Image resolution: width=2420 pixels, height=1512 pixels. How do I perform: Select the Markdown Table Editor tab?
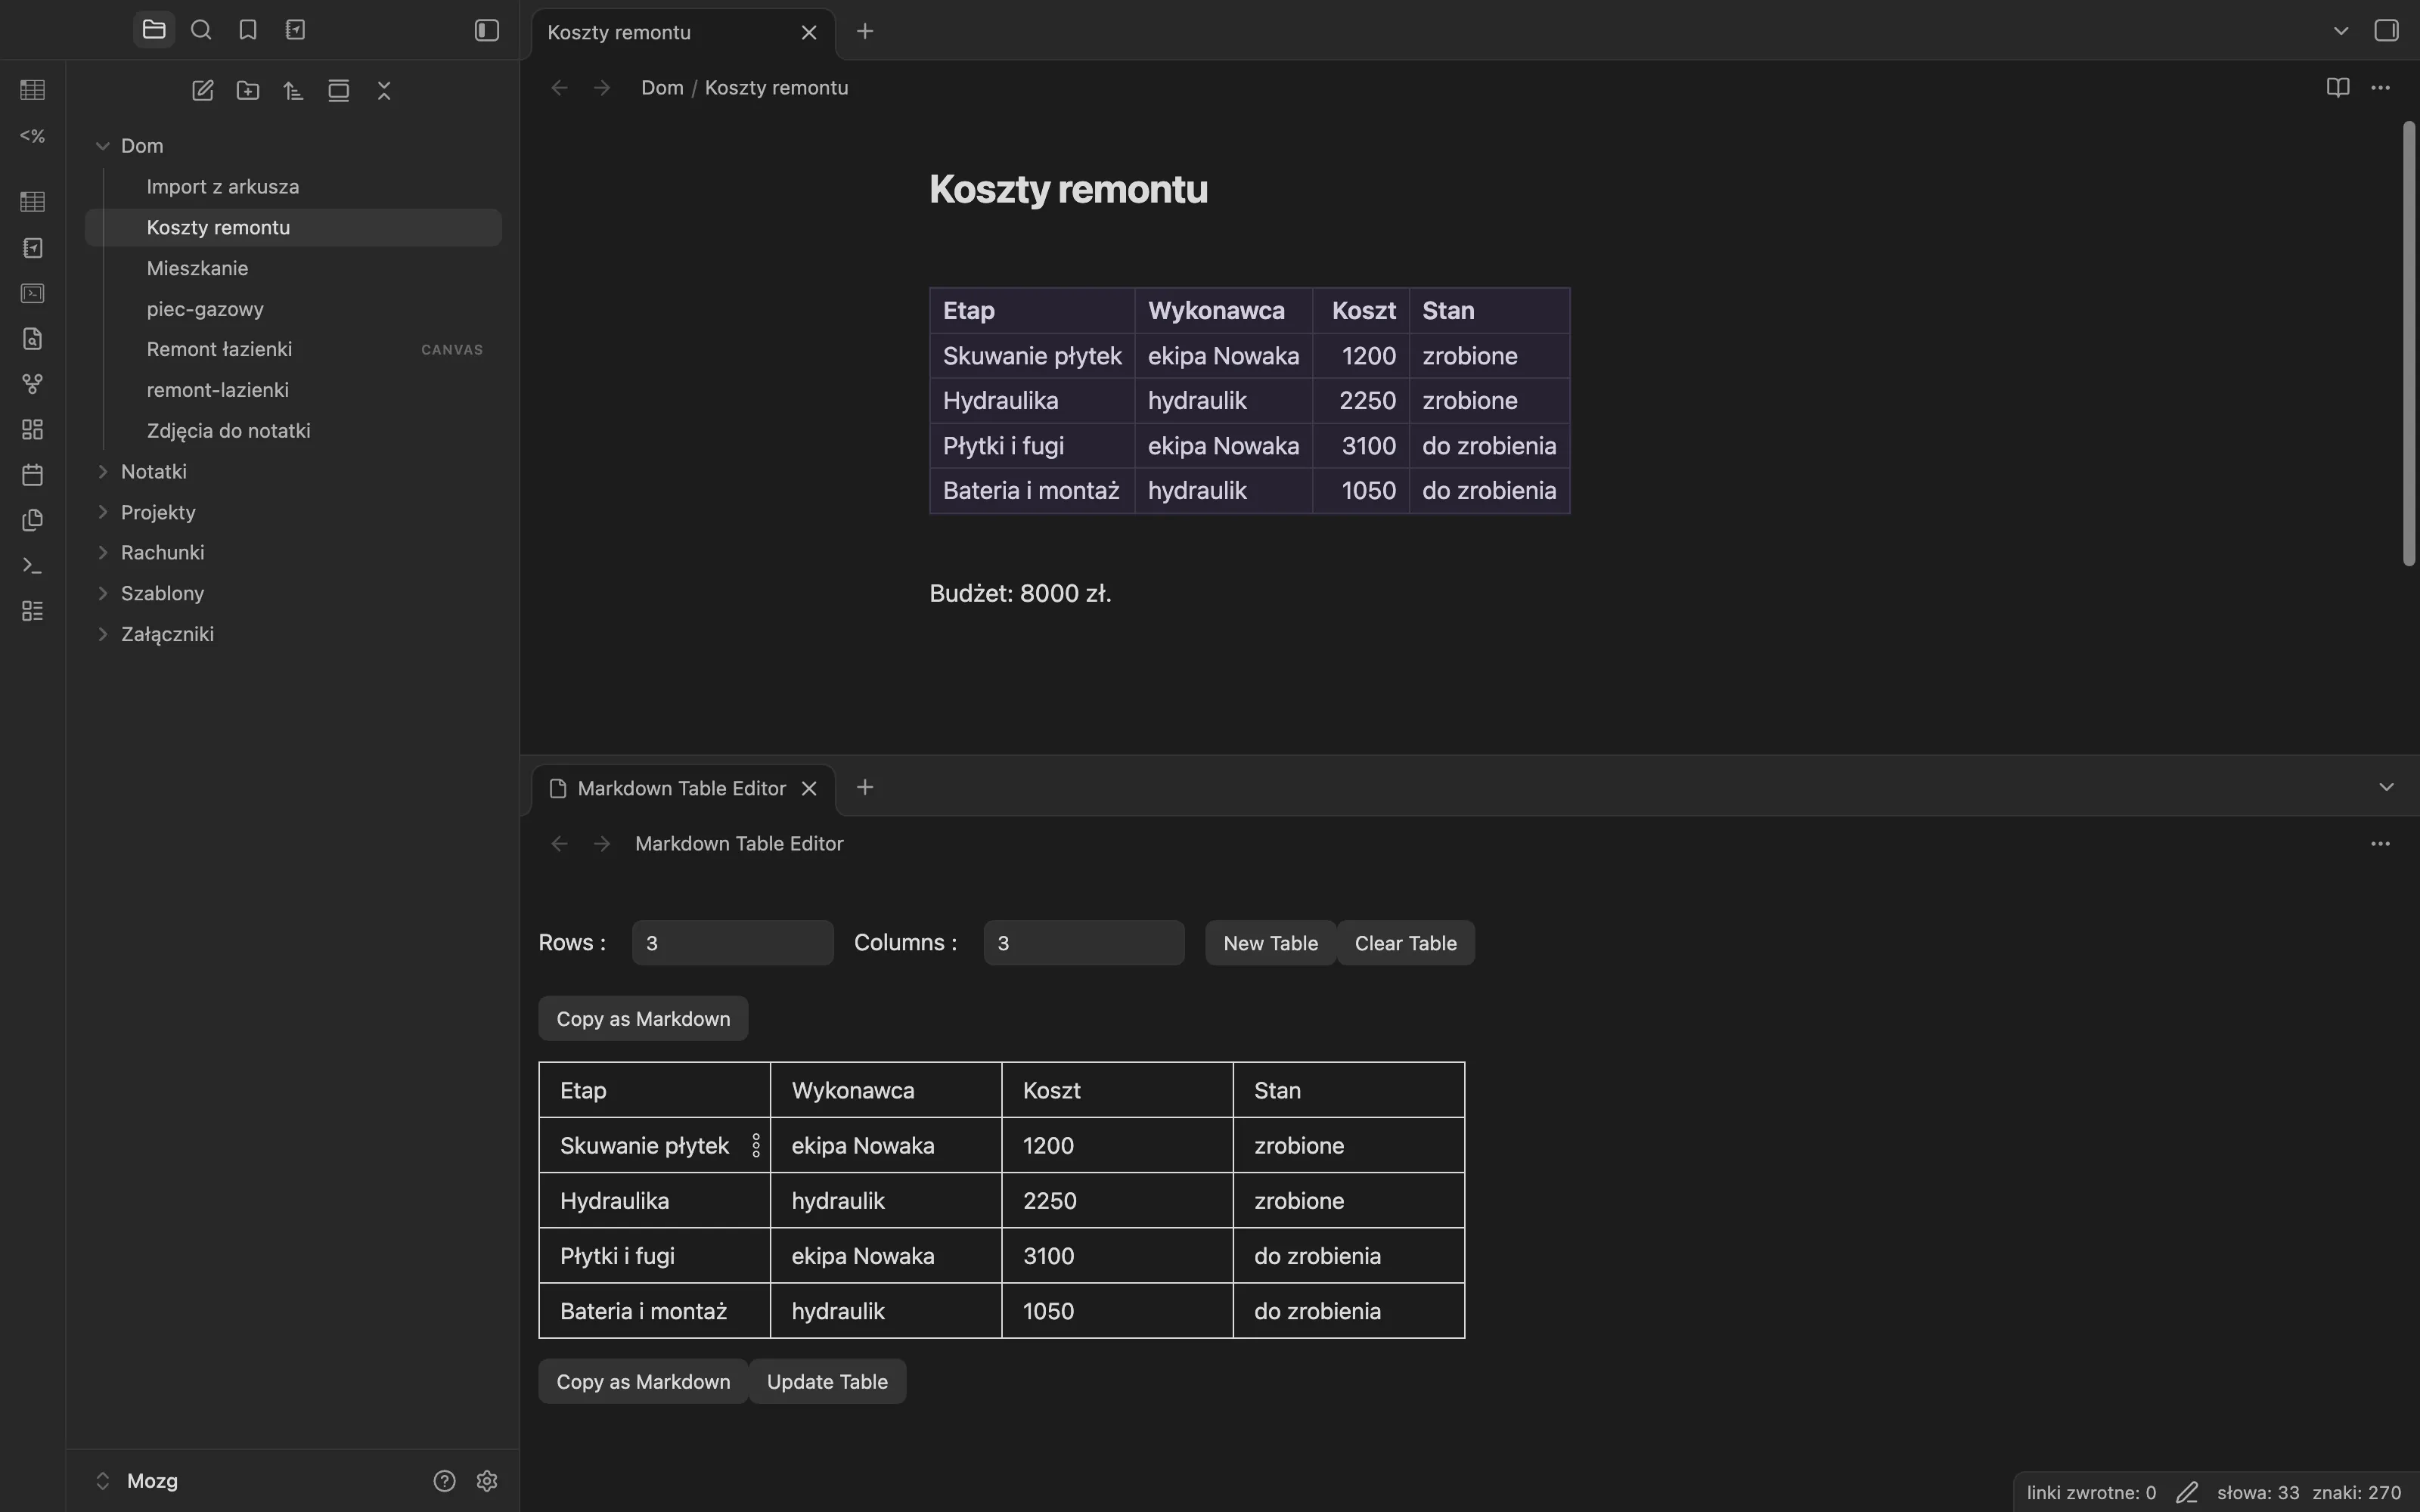point(683,788)
